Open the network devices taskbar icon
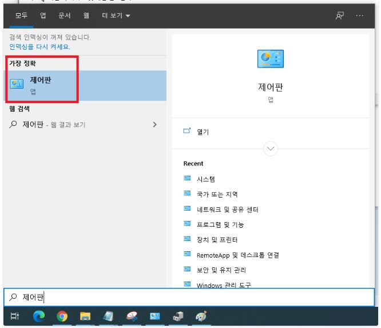Screen dimensions: 381x328 tap(178, 316)
